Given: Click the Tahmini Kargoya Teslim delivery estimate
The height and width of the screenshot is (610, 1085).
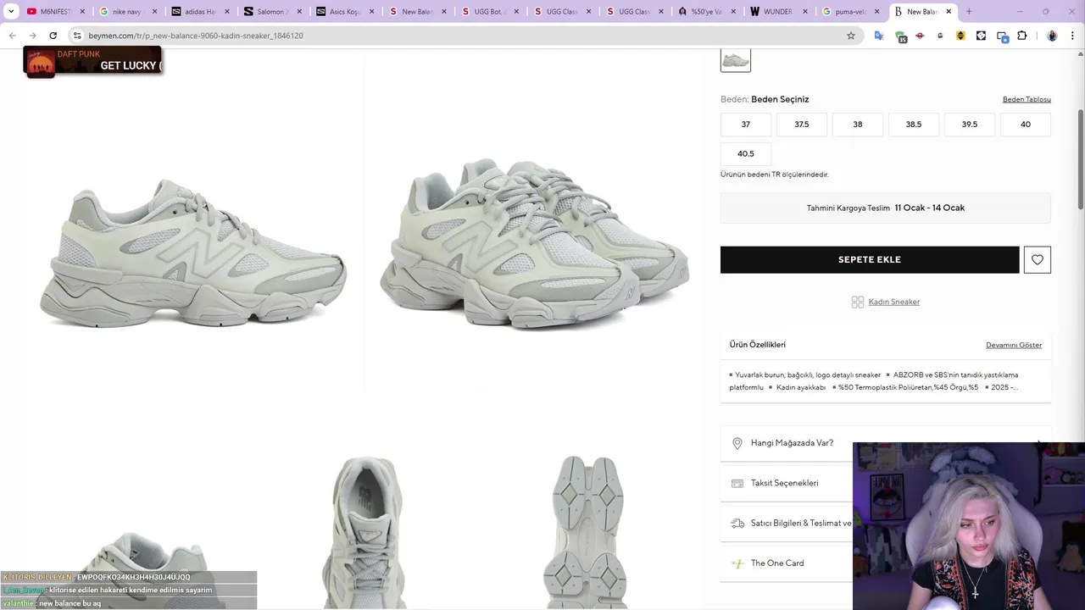Looking at the screenshot, I should coord(886,208).
